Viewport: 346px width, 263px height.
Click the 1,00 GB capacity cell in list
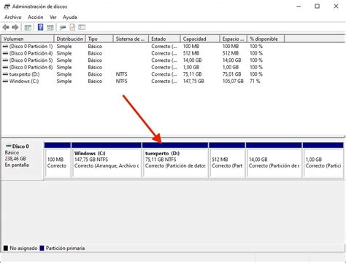tap(191, 67)
